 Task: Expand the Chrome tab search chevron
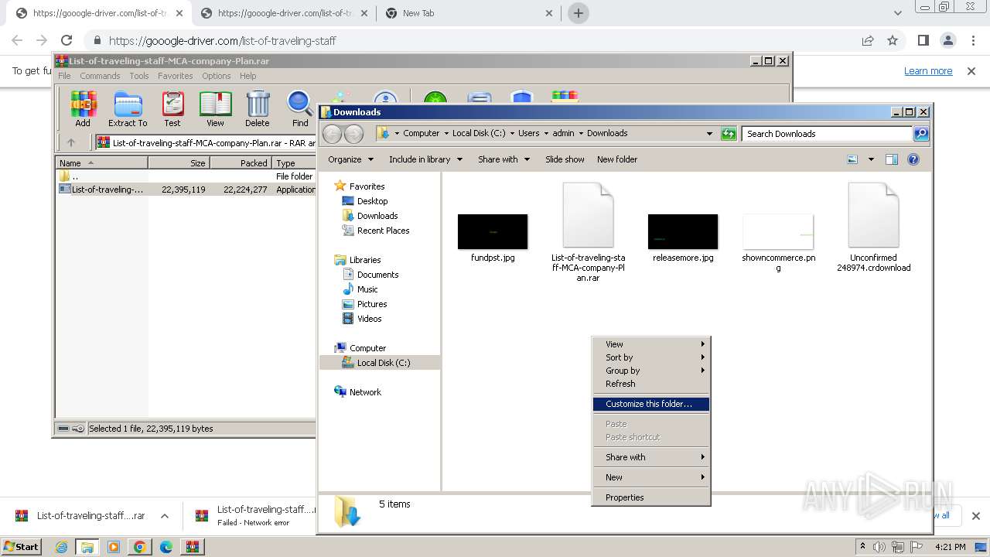(x=898, y=13)
